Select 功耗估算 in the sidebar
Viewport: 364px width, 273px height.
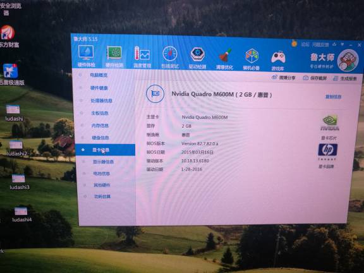(102, 197)
